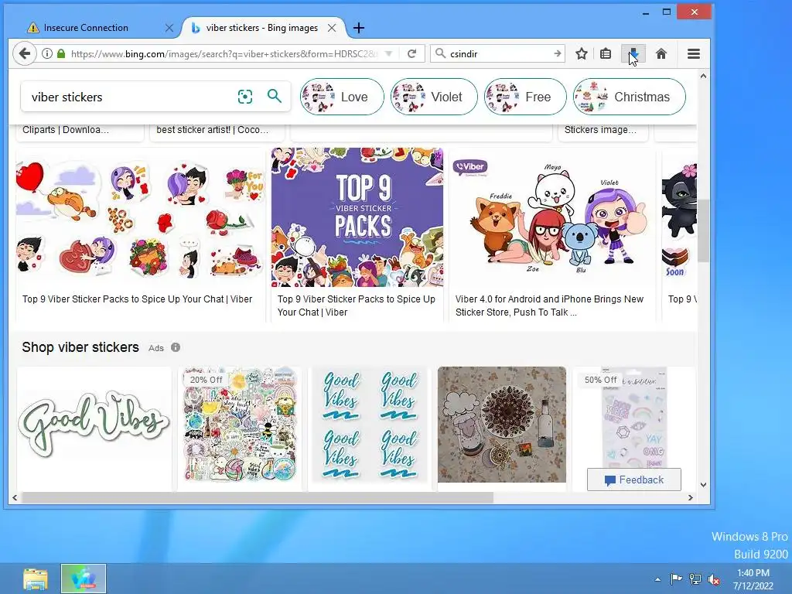Close the viber stickers Bing images tab

(x=331, y=28)
